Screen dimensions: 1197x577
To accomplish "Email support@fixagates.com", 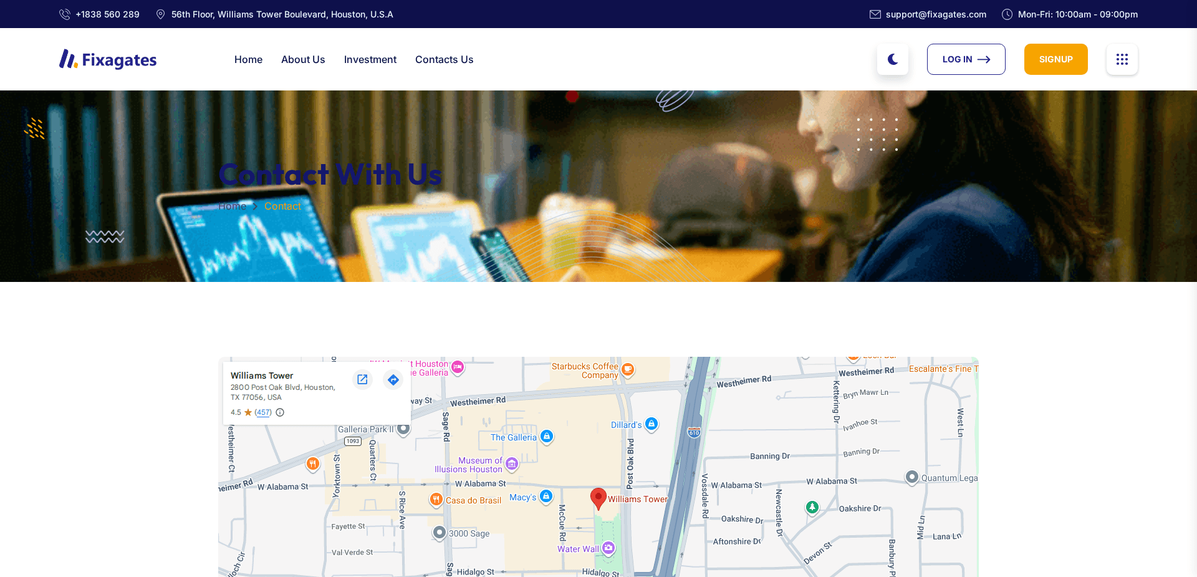I will point(936,14).
